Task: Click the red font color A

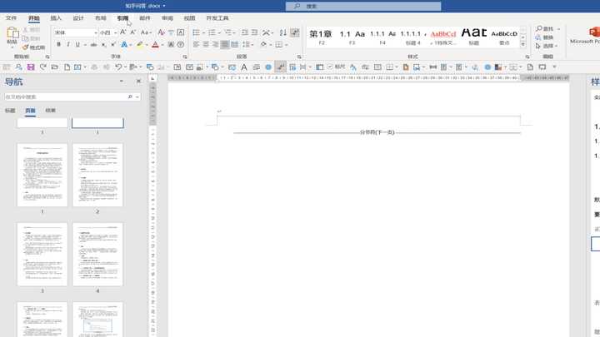Action: pyautogui.click(x=155, y=45)
